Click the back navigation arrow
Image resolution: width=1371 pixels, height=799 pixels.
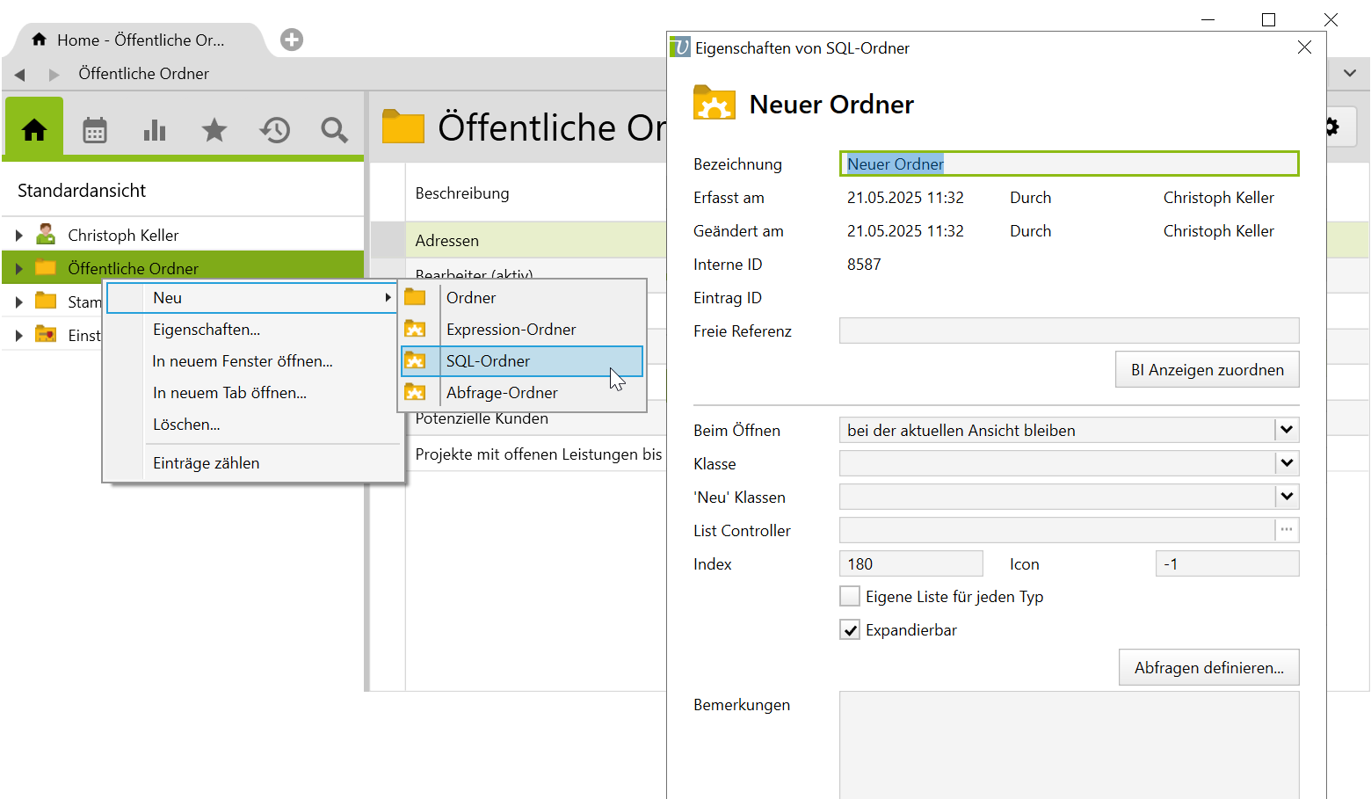[20, 75]
